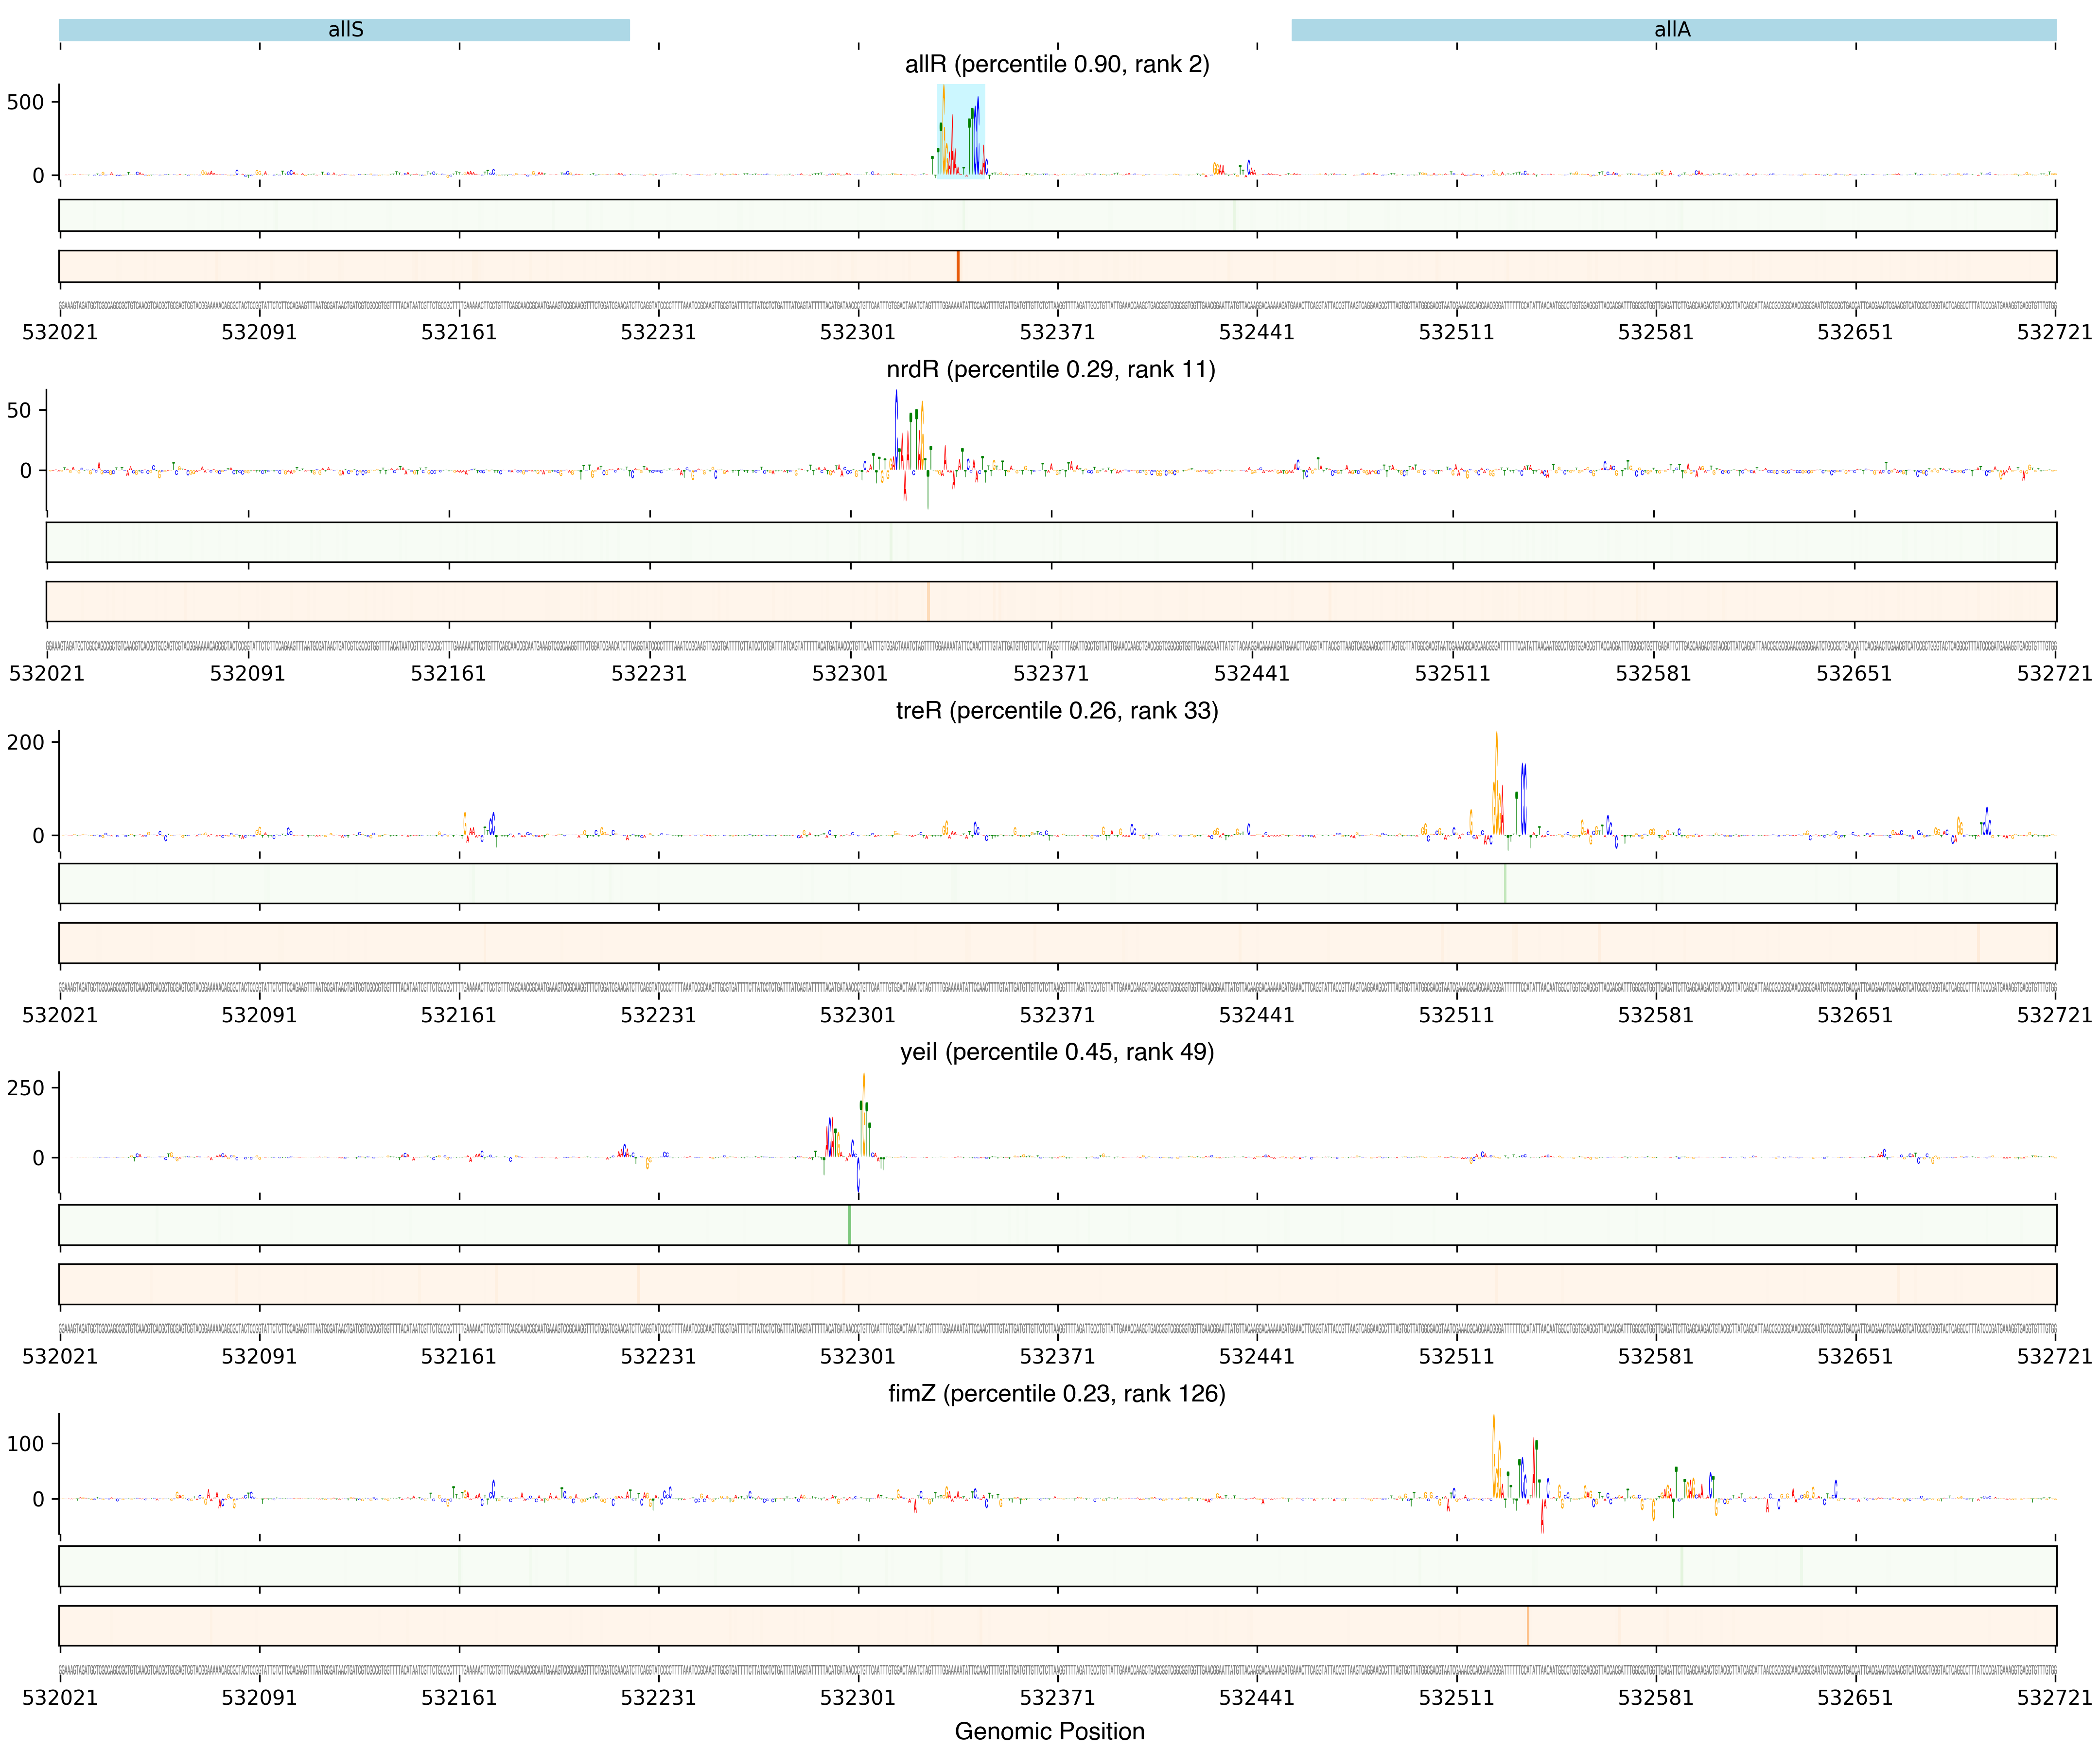Image resolution: width=2100 pixels, height=1750 pixels.
Task: Click the treR percentile 0.26 title
Action: coord(1056,711)
